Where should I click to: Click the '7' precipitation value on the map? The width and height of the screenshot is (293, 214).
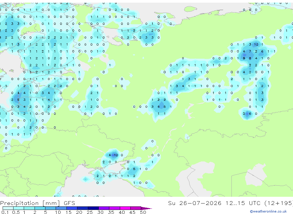(x=250, y=51)
